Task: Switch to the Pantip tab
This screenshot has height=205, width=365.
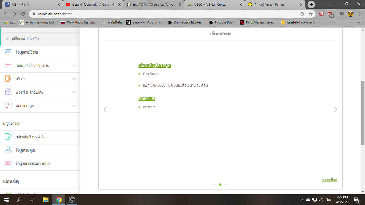Action: (275, 5)
